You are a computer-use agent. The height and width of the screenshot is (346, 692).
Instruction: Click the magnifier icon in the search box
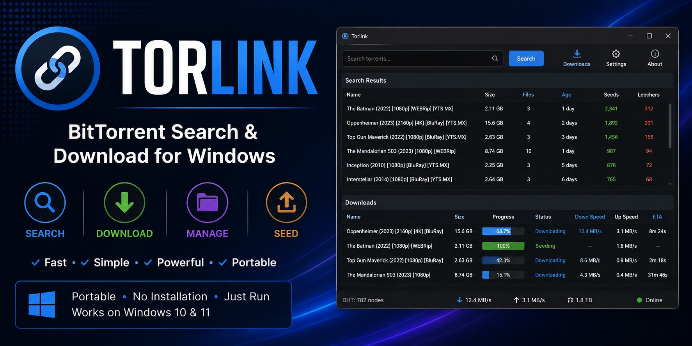(x=495, y=59)
